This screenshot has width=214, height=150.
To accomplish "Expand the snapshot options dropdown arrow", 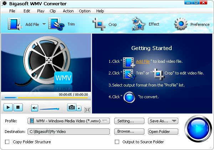I will pyautogui.click(x=79, y=108).
